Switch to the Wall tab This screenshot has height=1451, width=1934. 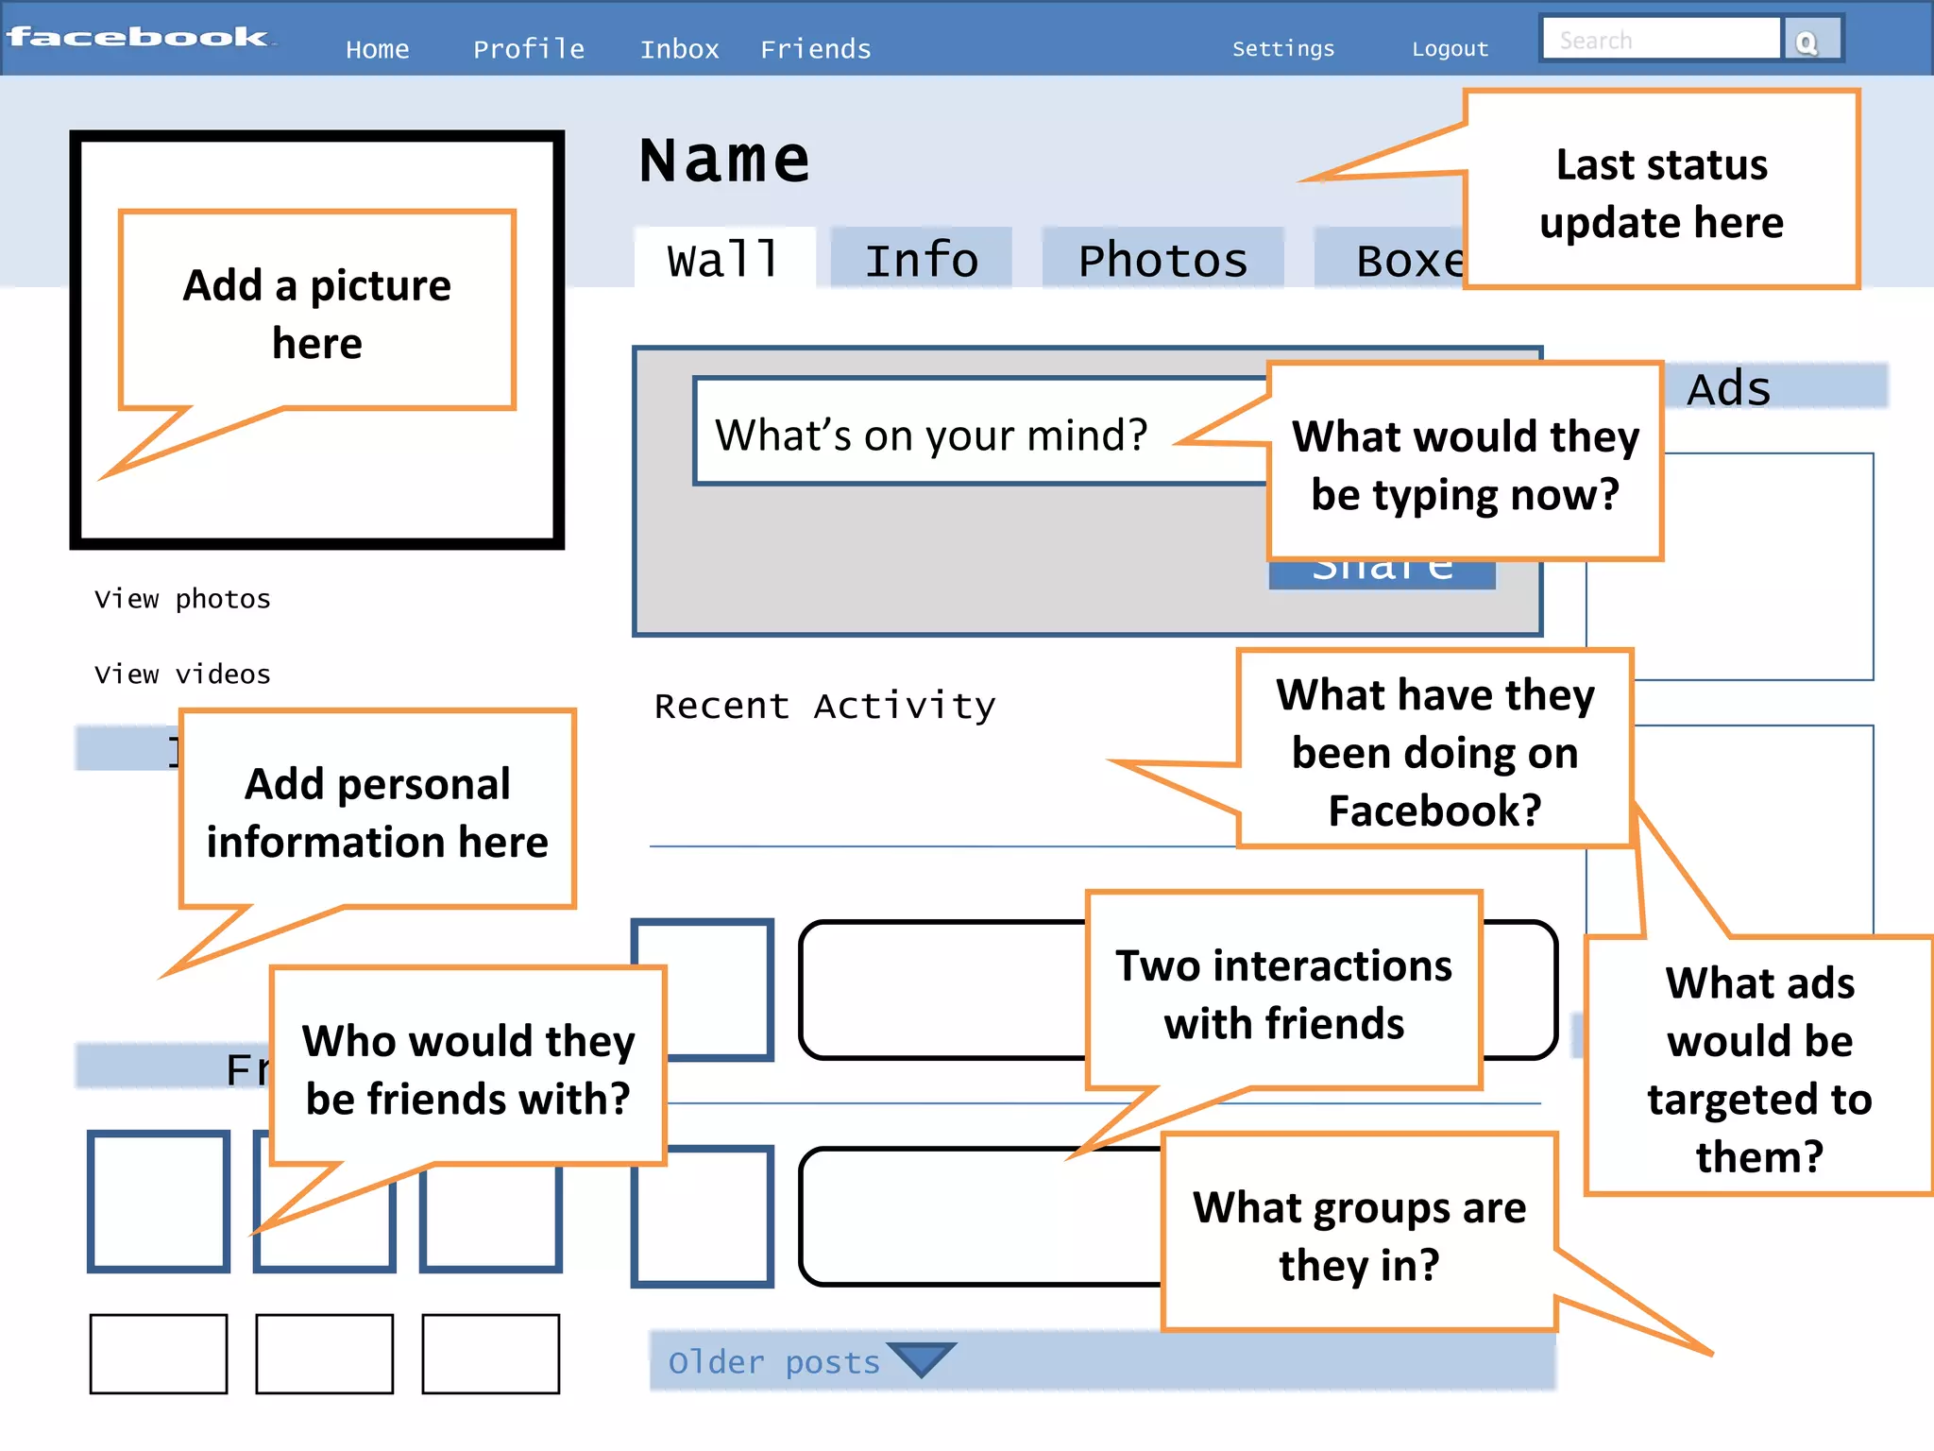point(723,259)
